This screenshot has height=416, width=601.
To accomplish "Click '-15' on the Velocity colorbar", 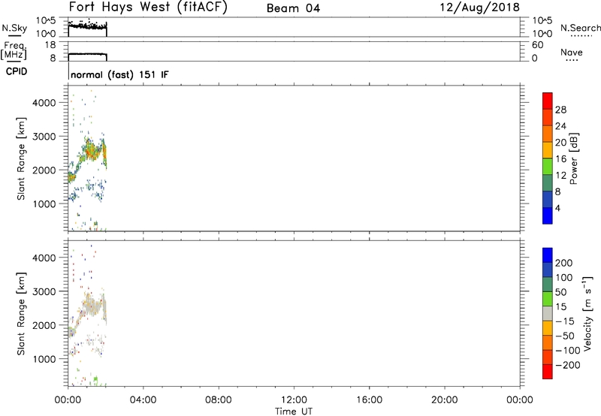I will click(x=565, y=321).
